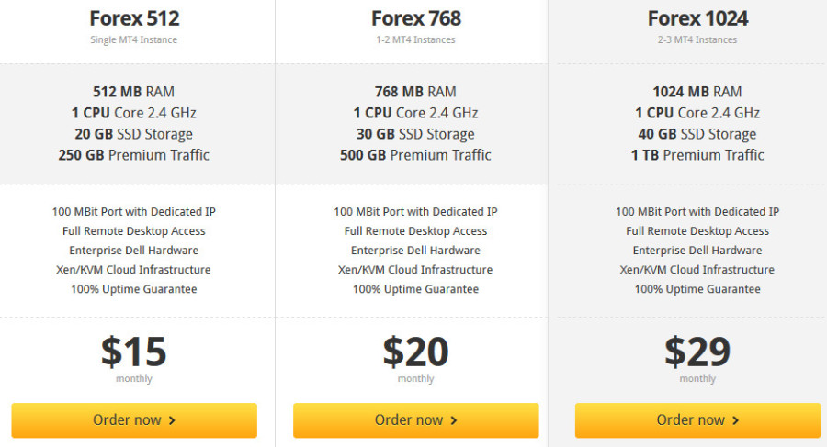Click the 30 GB SSD Storage line
The image size is (827, 447).
click(x=415, y=134)
